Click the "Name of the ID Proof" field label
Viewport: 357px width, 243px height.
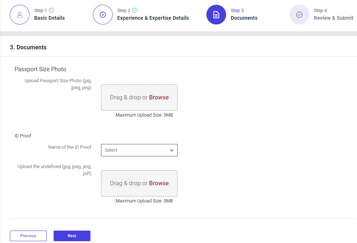[70, 147]
